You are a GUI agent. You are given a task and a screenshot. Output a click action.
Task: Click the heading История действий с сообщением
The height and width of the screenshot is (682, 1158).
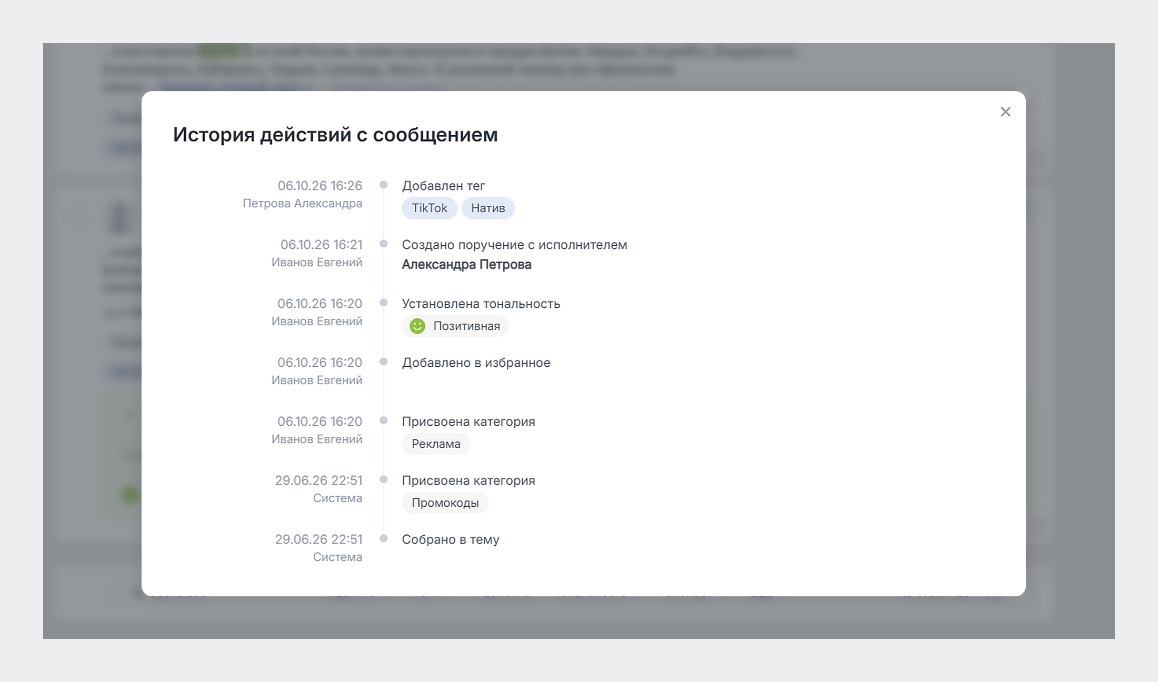(335, 135)
